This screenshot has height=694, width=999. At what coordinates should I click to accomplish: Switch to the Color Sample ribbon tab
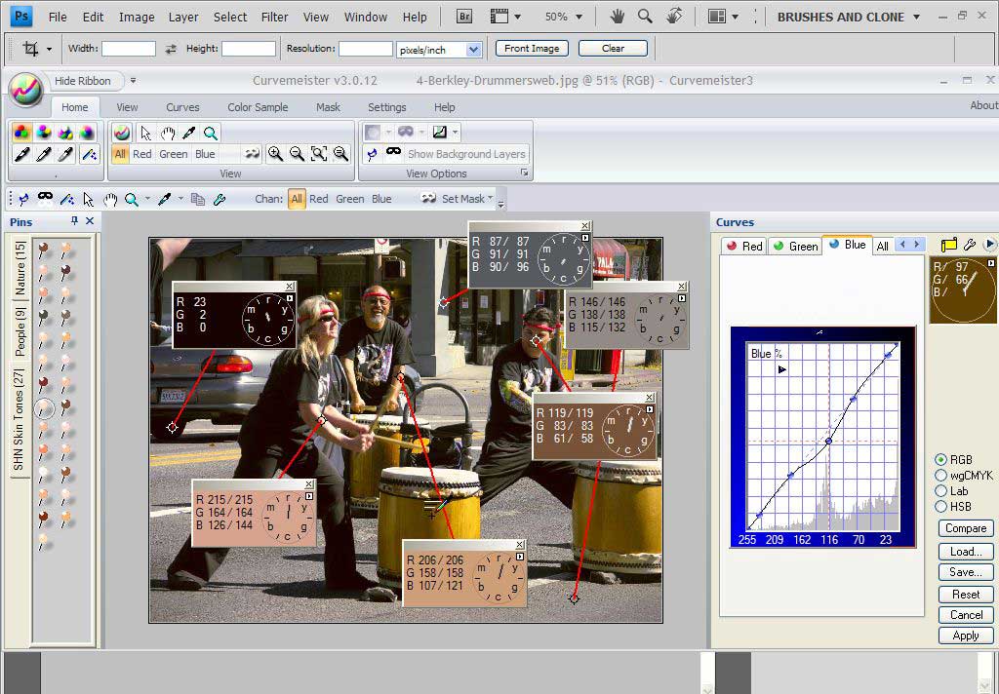(258, 107)
